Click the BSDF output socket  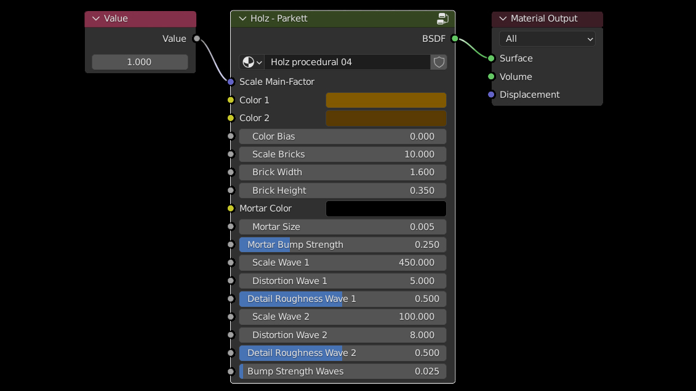pyautogui.click(x=455, y=39)
